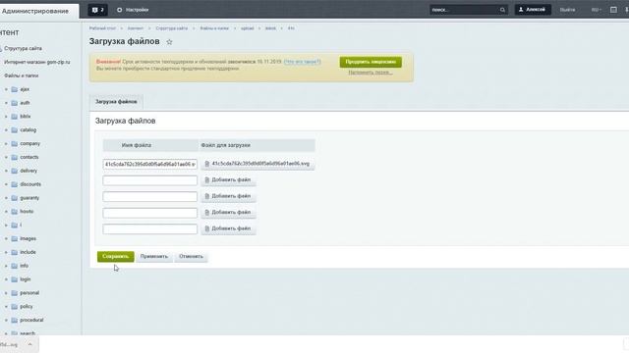This screenshot has height=353, width=629.
Task: Focus the fourth file name field
Action: click(150, 213)
